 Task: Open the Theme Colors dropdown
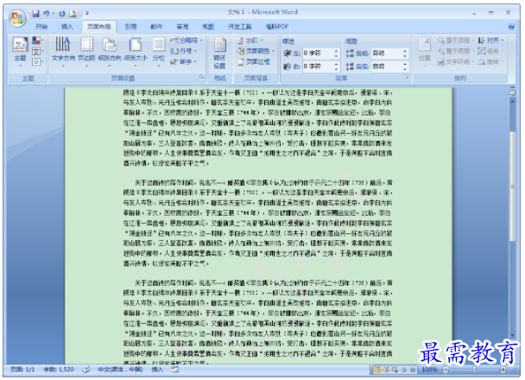pos(37,41)
